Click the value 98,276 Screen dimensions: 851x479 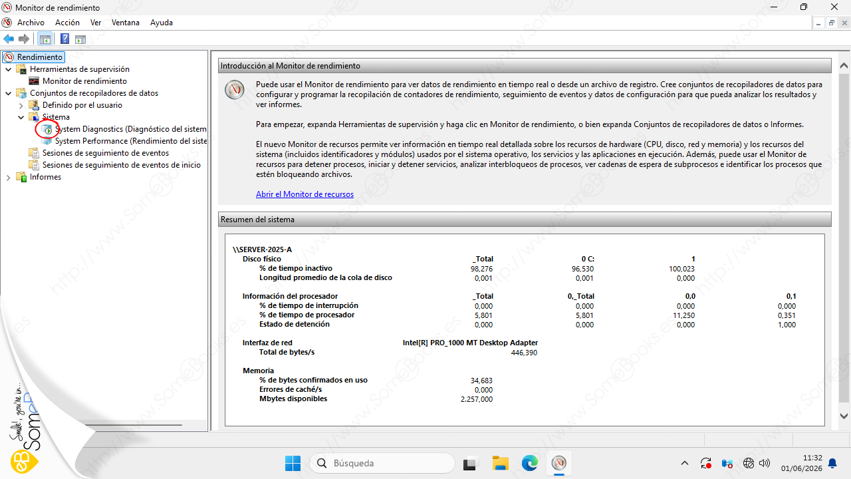(481, 268)
